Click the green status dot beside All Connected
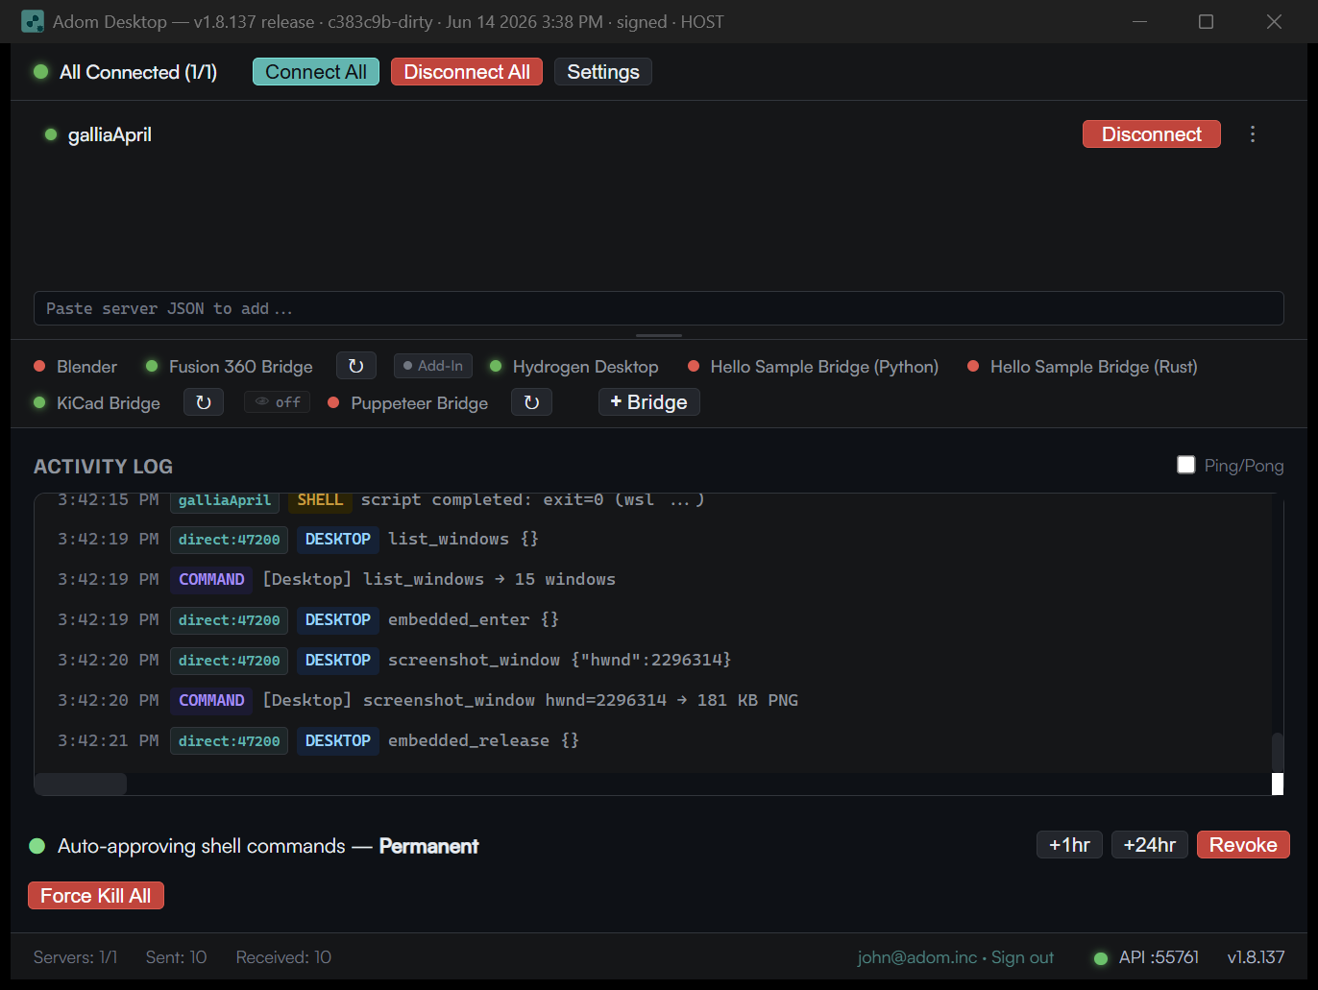 tap(41, 72)
